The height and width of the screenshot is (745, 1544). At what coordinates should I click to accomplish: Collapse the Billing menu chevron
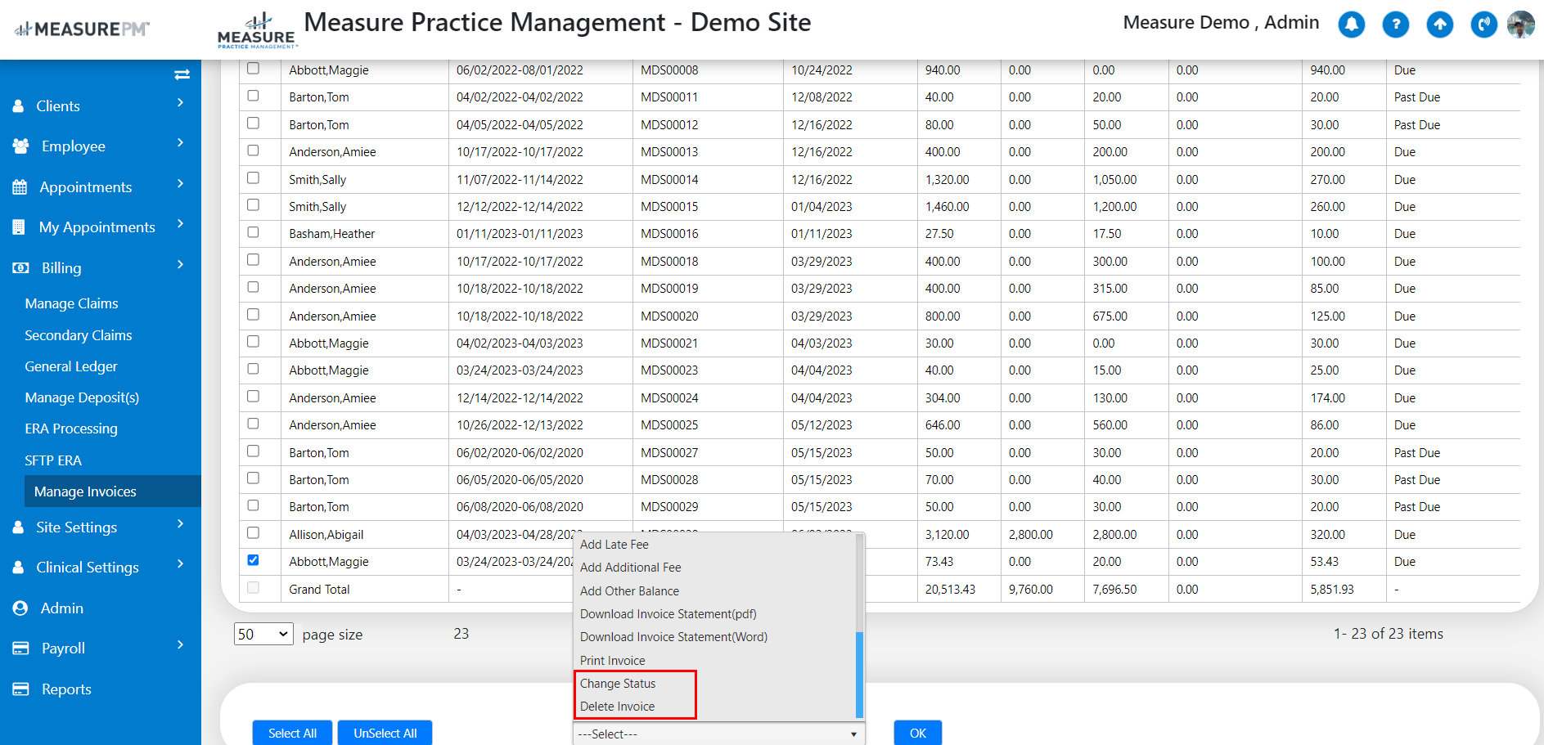(180, 265)
